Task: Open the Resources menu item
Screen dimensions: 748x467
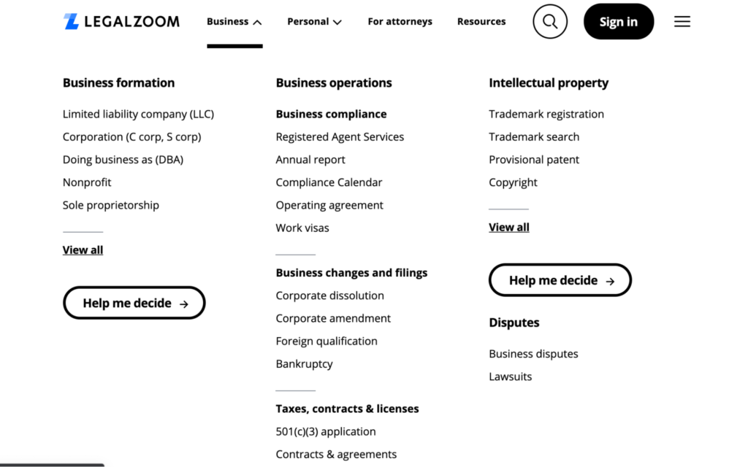Action: tap(481, 22)
